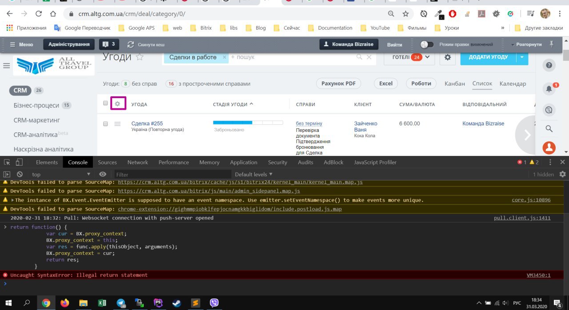Mark Угоди page as favorite with star

140,57
